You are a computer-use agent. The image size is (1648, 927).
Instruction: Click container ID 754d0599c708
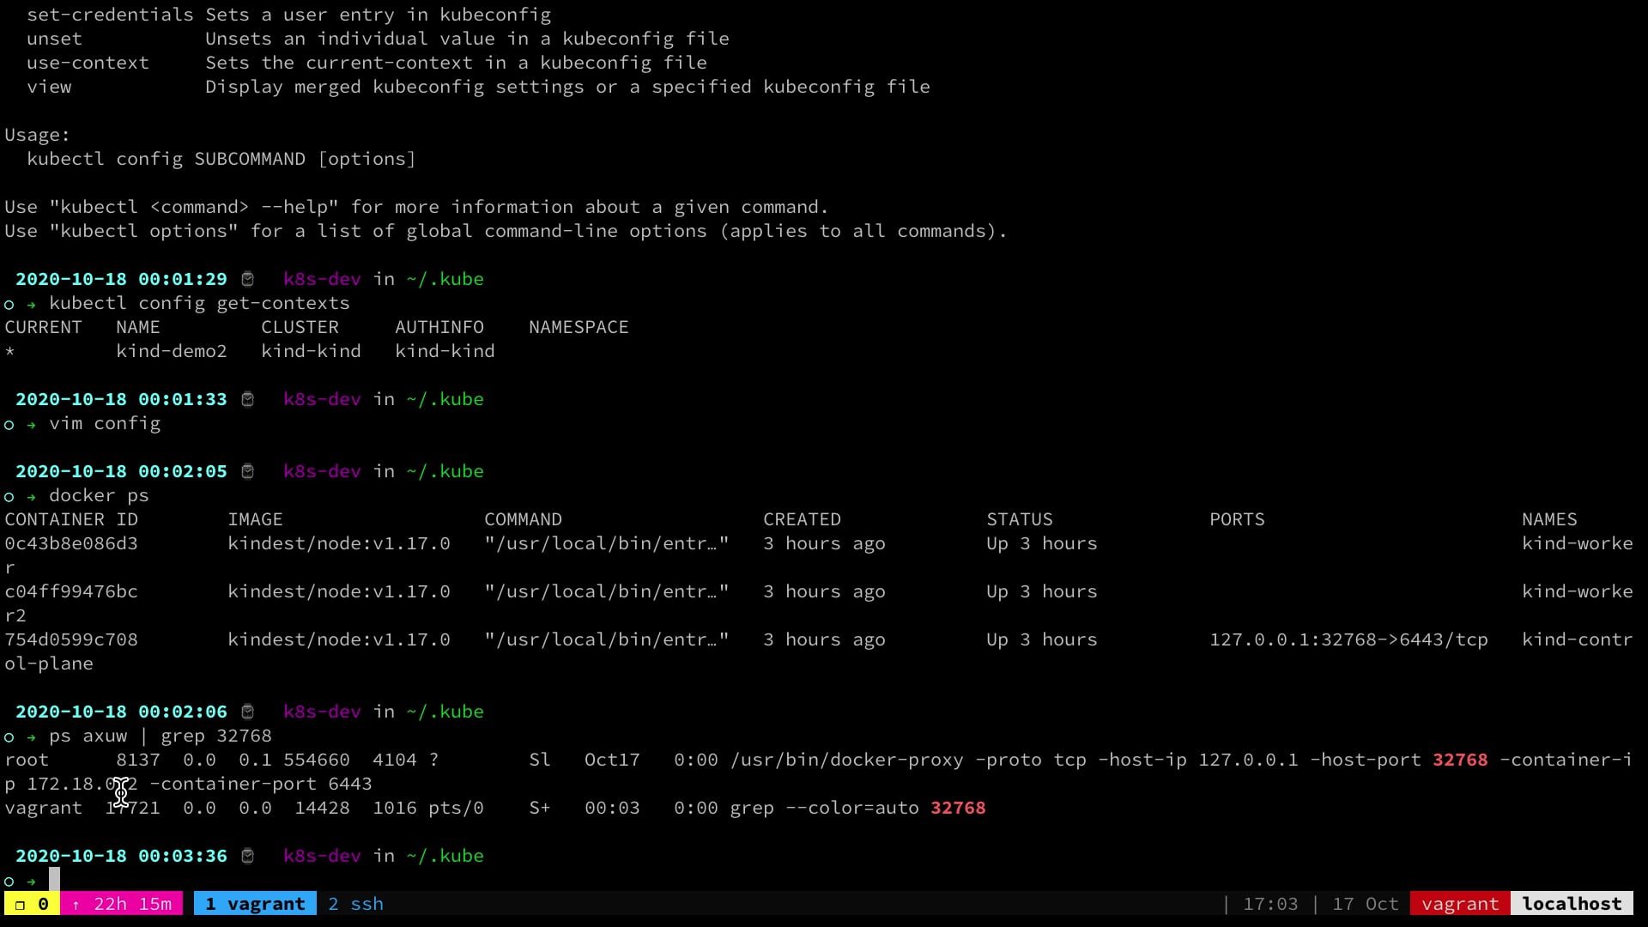[71, 639]
